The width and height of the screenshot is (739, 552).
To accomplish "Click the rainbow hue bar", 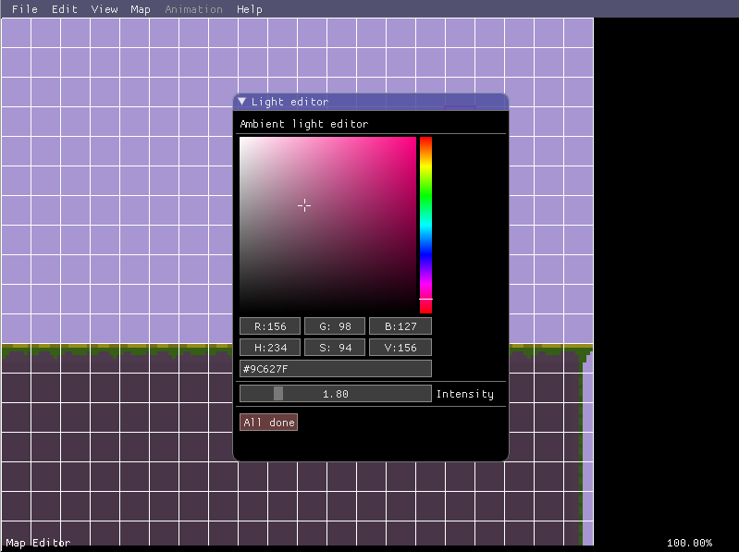I will tap(425, 225).
